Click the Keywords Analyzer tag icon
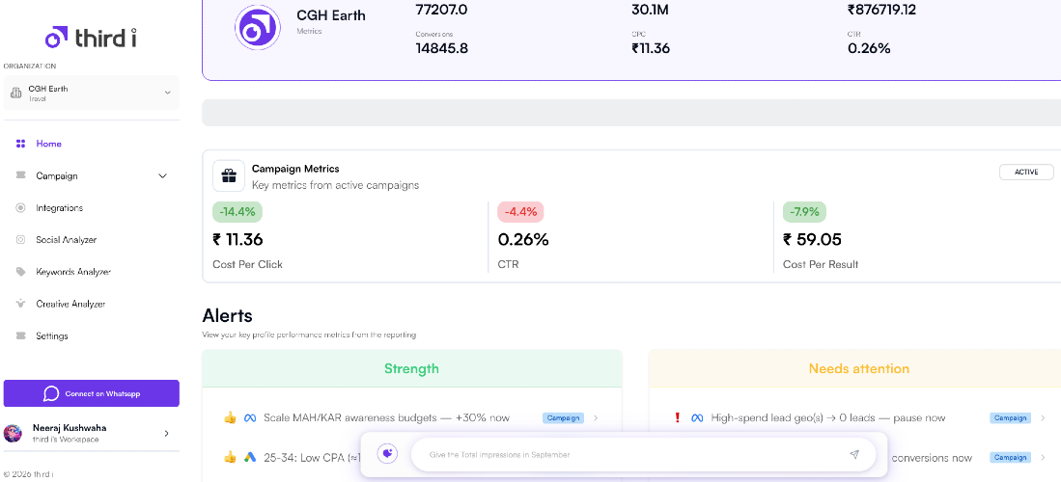Viewport: 1061px width, 482px height. 21,272
